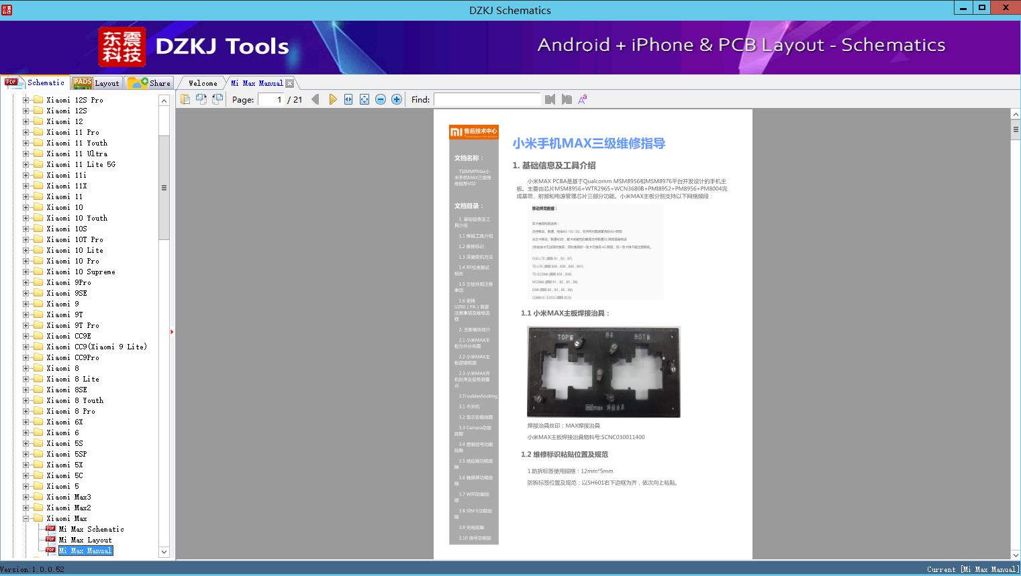Screen dimensions: 1021x576
Task: Click '3.Troubleshooting' in the document contents
Action: click(478, 396)
